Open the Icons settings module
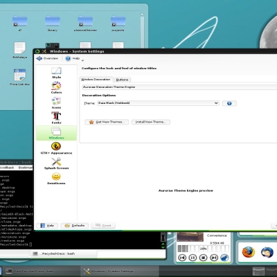This screenshot has height=277, width=277. point(56,103)
